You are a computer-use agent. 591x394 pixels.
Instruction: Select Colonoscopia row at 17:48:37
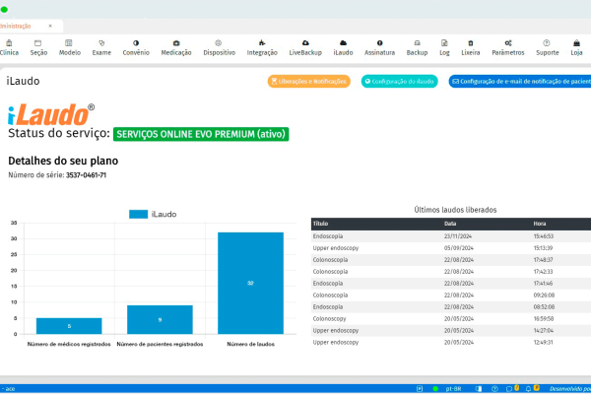451,260
